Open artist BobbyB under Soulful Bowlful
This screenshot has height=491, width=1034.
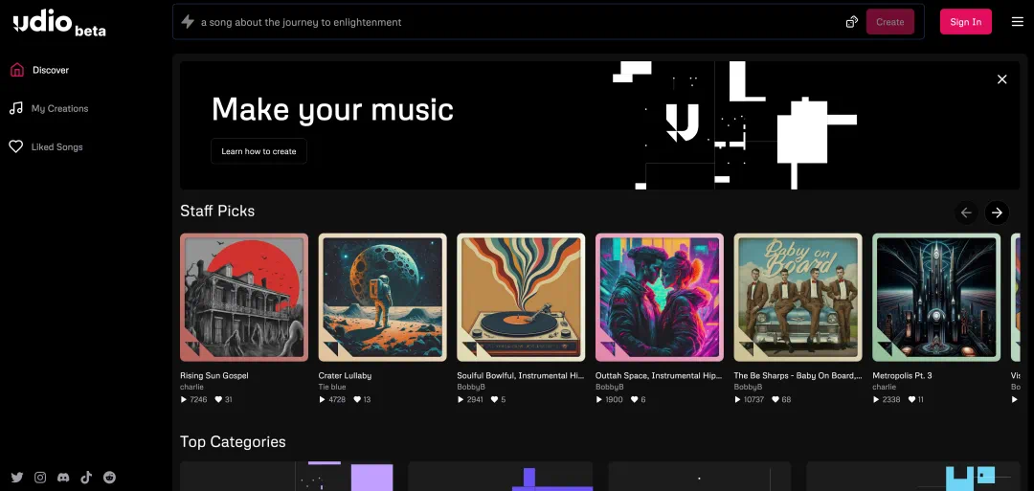(x=471, y=387)
